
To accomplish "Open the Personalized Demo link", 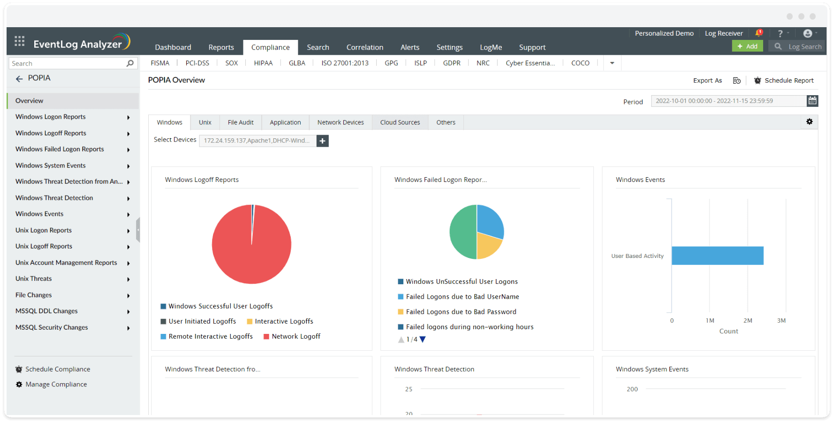I will pos(664,33).
